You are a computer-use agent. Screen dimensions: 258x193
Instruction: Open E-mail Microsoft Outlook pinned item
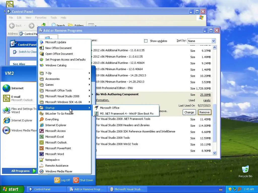click(x=19, y=98)
